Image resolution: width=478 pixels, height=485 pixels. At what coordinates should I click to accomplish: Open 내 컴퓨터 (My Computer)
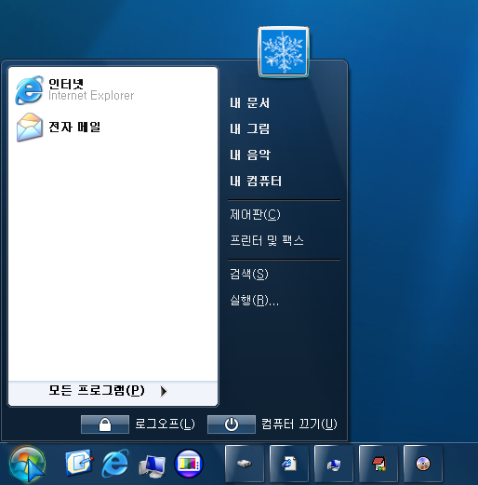pos(256,181)
